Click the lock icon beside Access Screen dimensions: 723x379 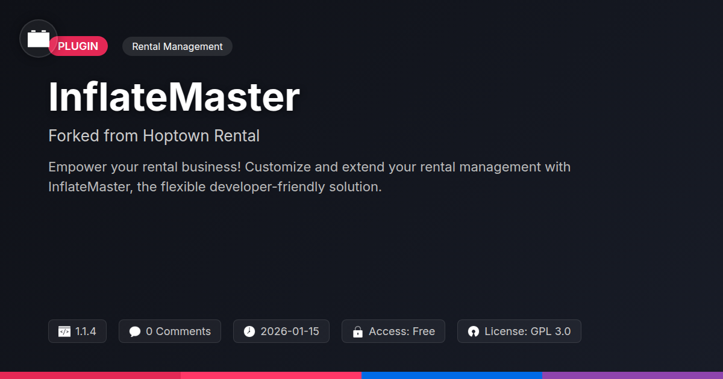pyautogui.click(x=358, y=331)
